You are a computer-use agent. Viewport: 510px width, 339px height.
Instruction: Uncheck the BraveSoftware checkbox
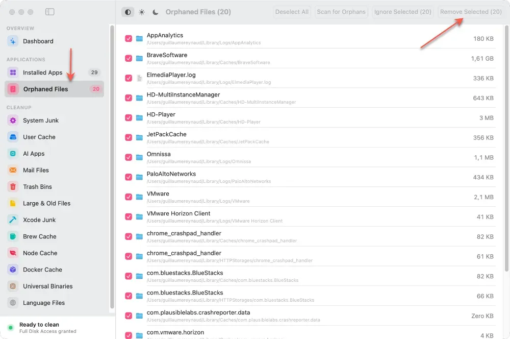coord(129,58)
